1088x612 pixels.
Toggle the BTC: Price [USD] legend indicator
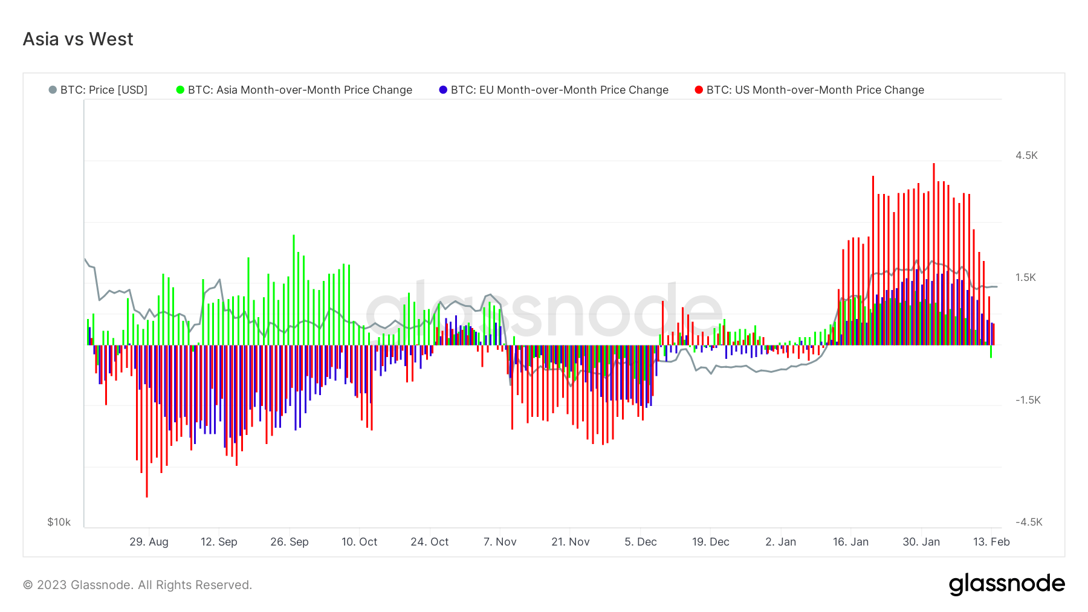(x=53, y=89)
